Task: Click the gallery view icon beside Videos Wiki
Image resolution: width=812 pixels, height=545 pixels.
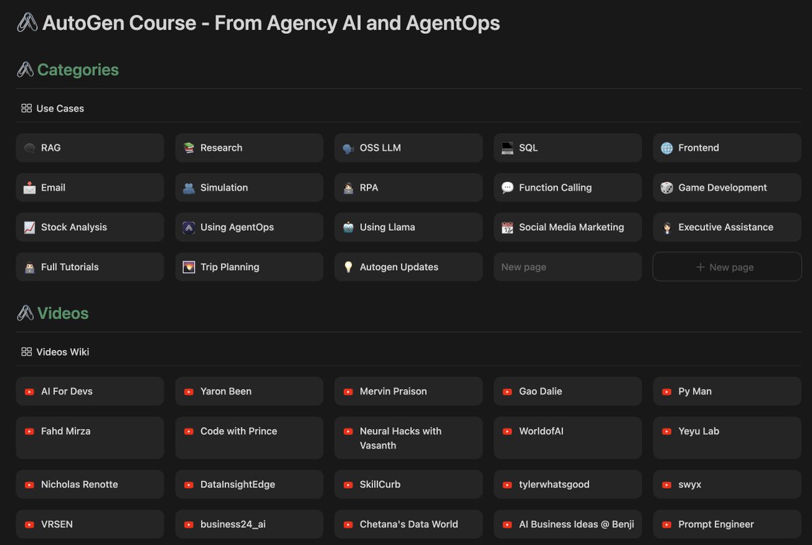Action: click(x=26, y=352)
